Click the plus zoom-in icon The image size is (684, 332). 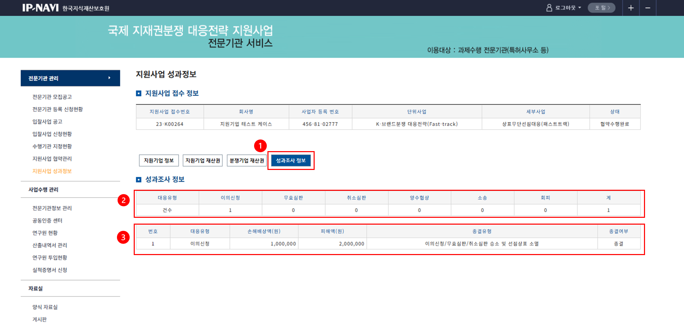(631, 8)
